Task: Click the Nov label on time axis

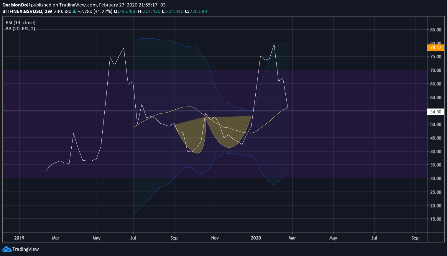Action: 215,238
